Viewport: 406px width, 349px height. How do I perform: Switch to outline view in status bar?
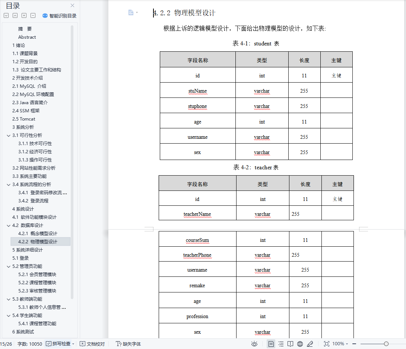pyautogui.click(x=281, y=344)
